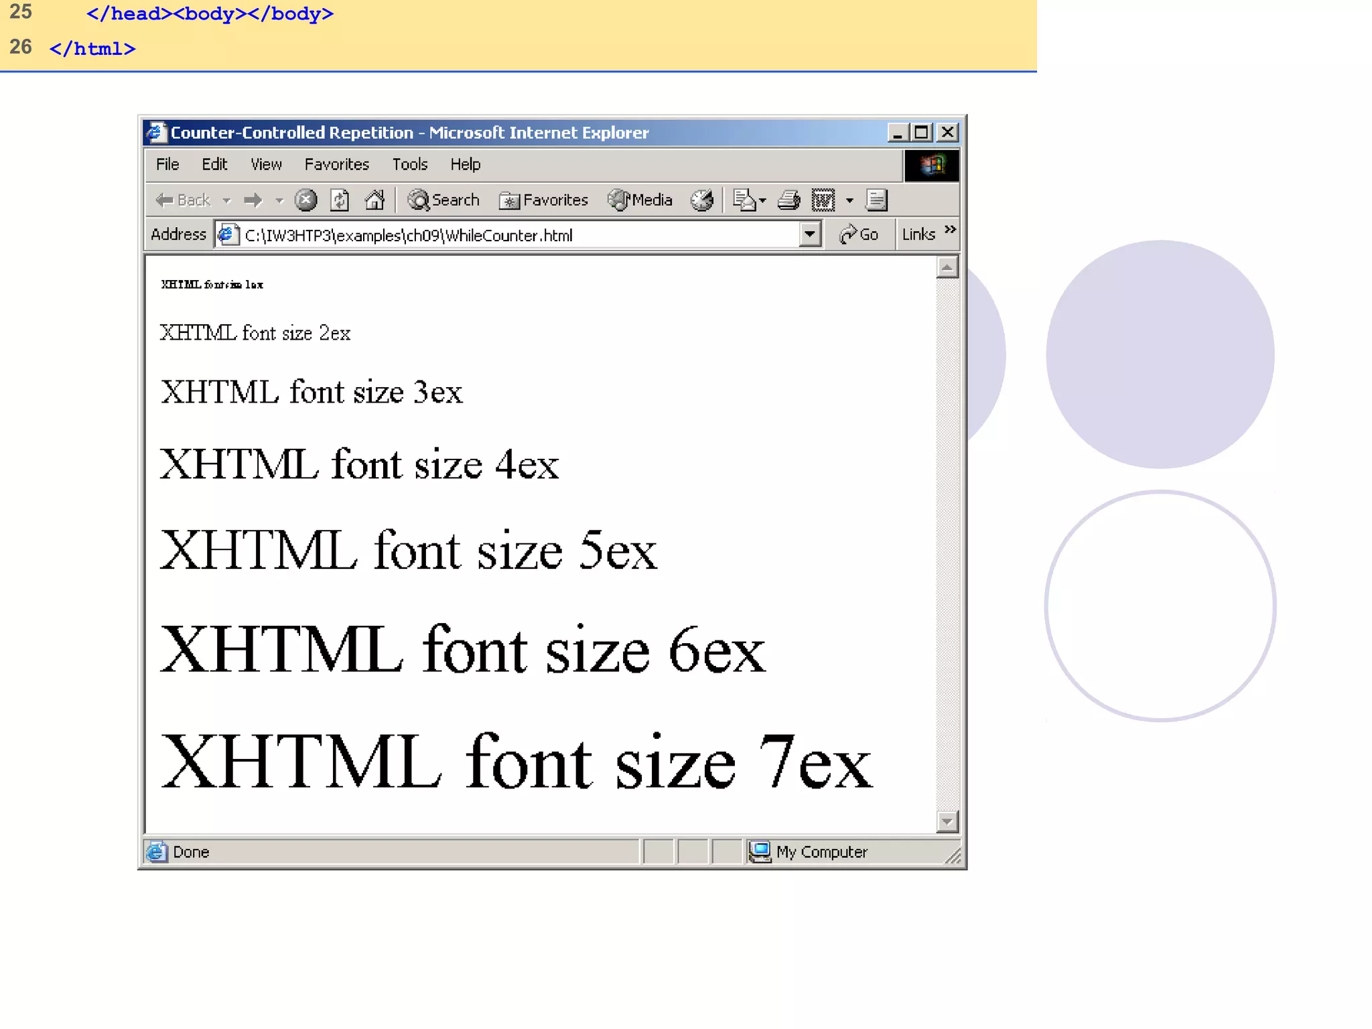Viewport: 1372px width, 1029px height.
Task: Open the Media bar
Action: (640, 200)
